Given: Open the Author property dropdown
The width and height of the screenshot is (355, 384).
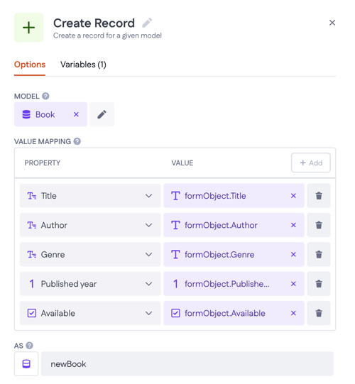Looking at the screenshot, I should (x=90, y=225).
